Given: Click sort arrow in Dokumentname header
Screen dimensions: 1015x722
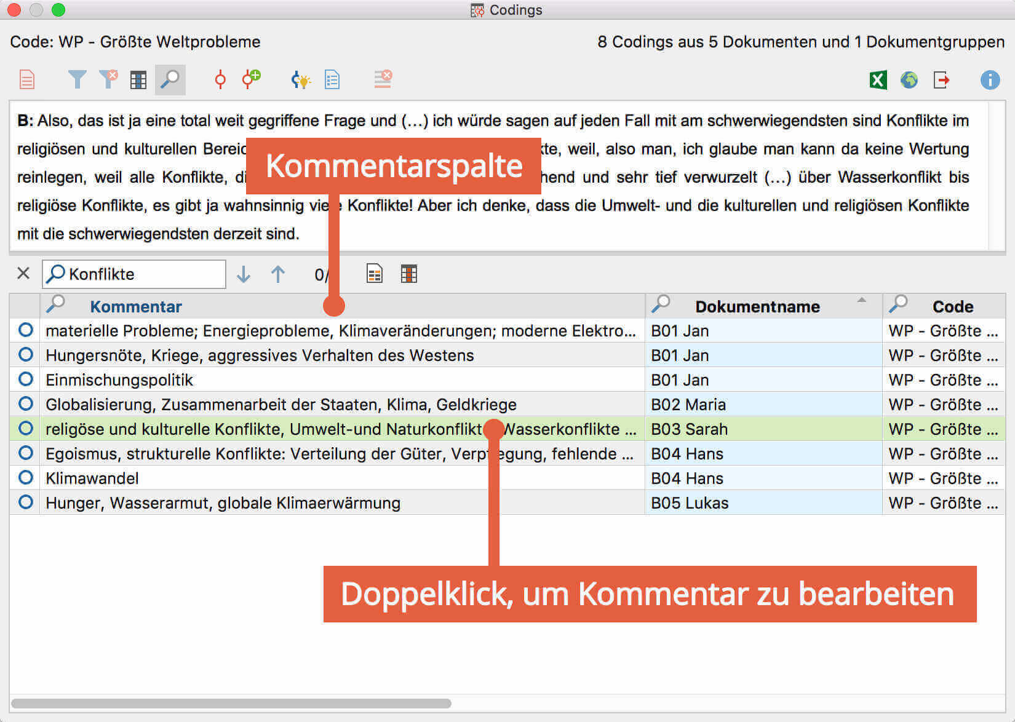Looking at the screenshot, I should [862, 300].
